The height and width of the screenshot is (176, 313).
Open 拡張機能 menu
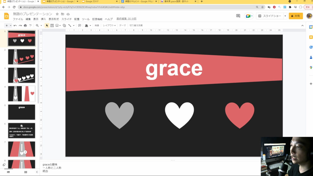click(97, 19)
